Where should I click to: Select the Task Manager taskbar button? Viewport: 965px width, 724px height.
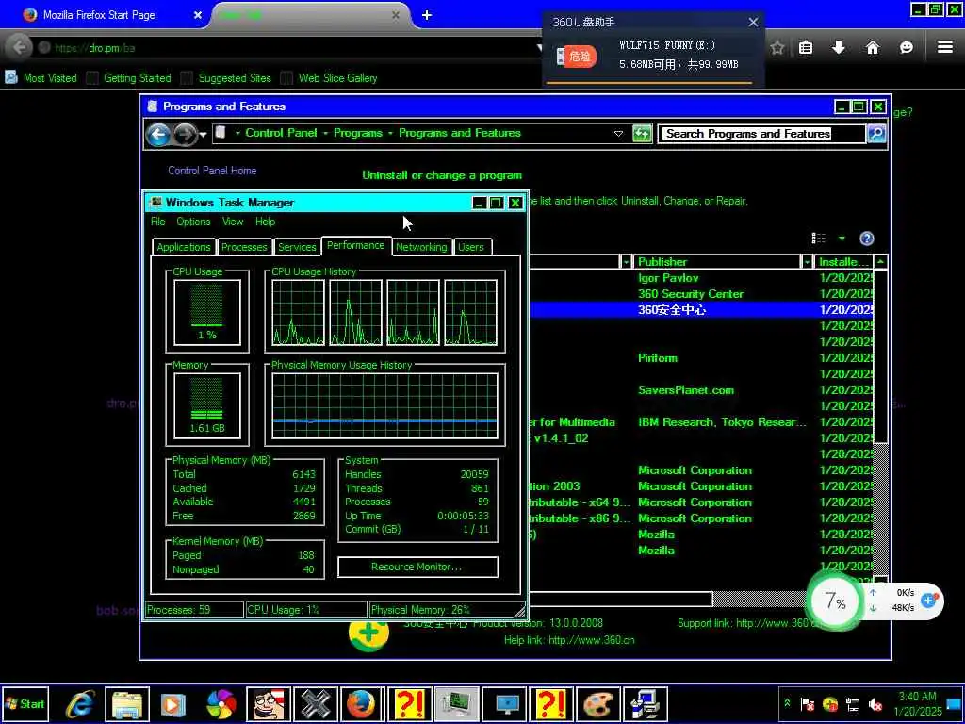[x=456, y=703]
